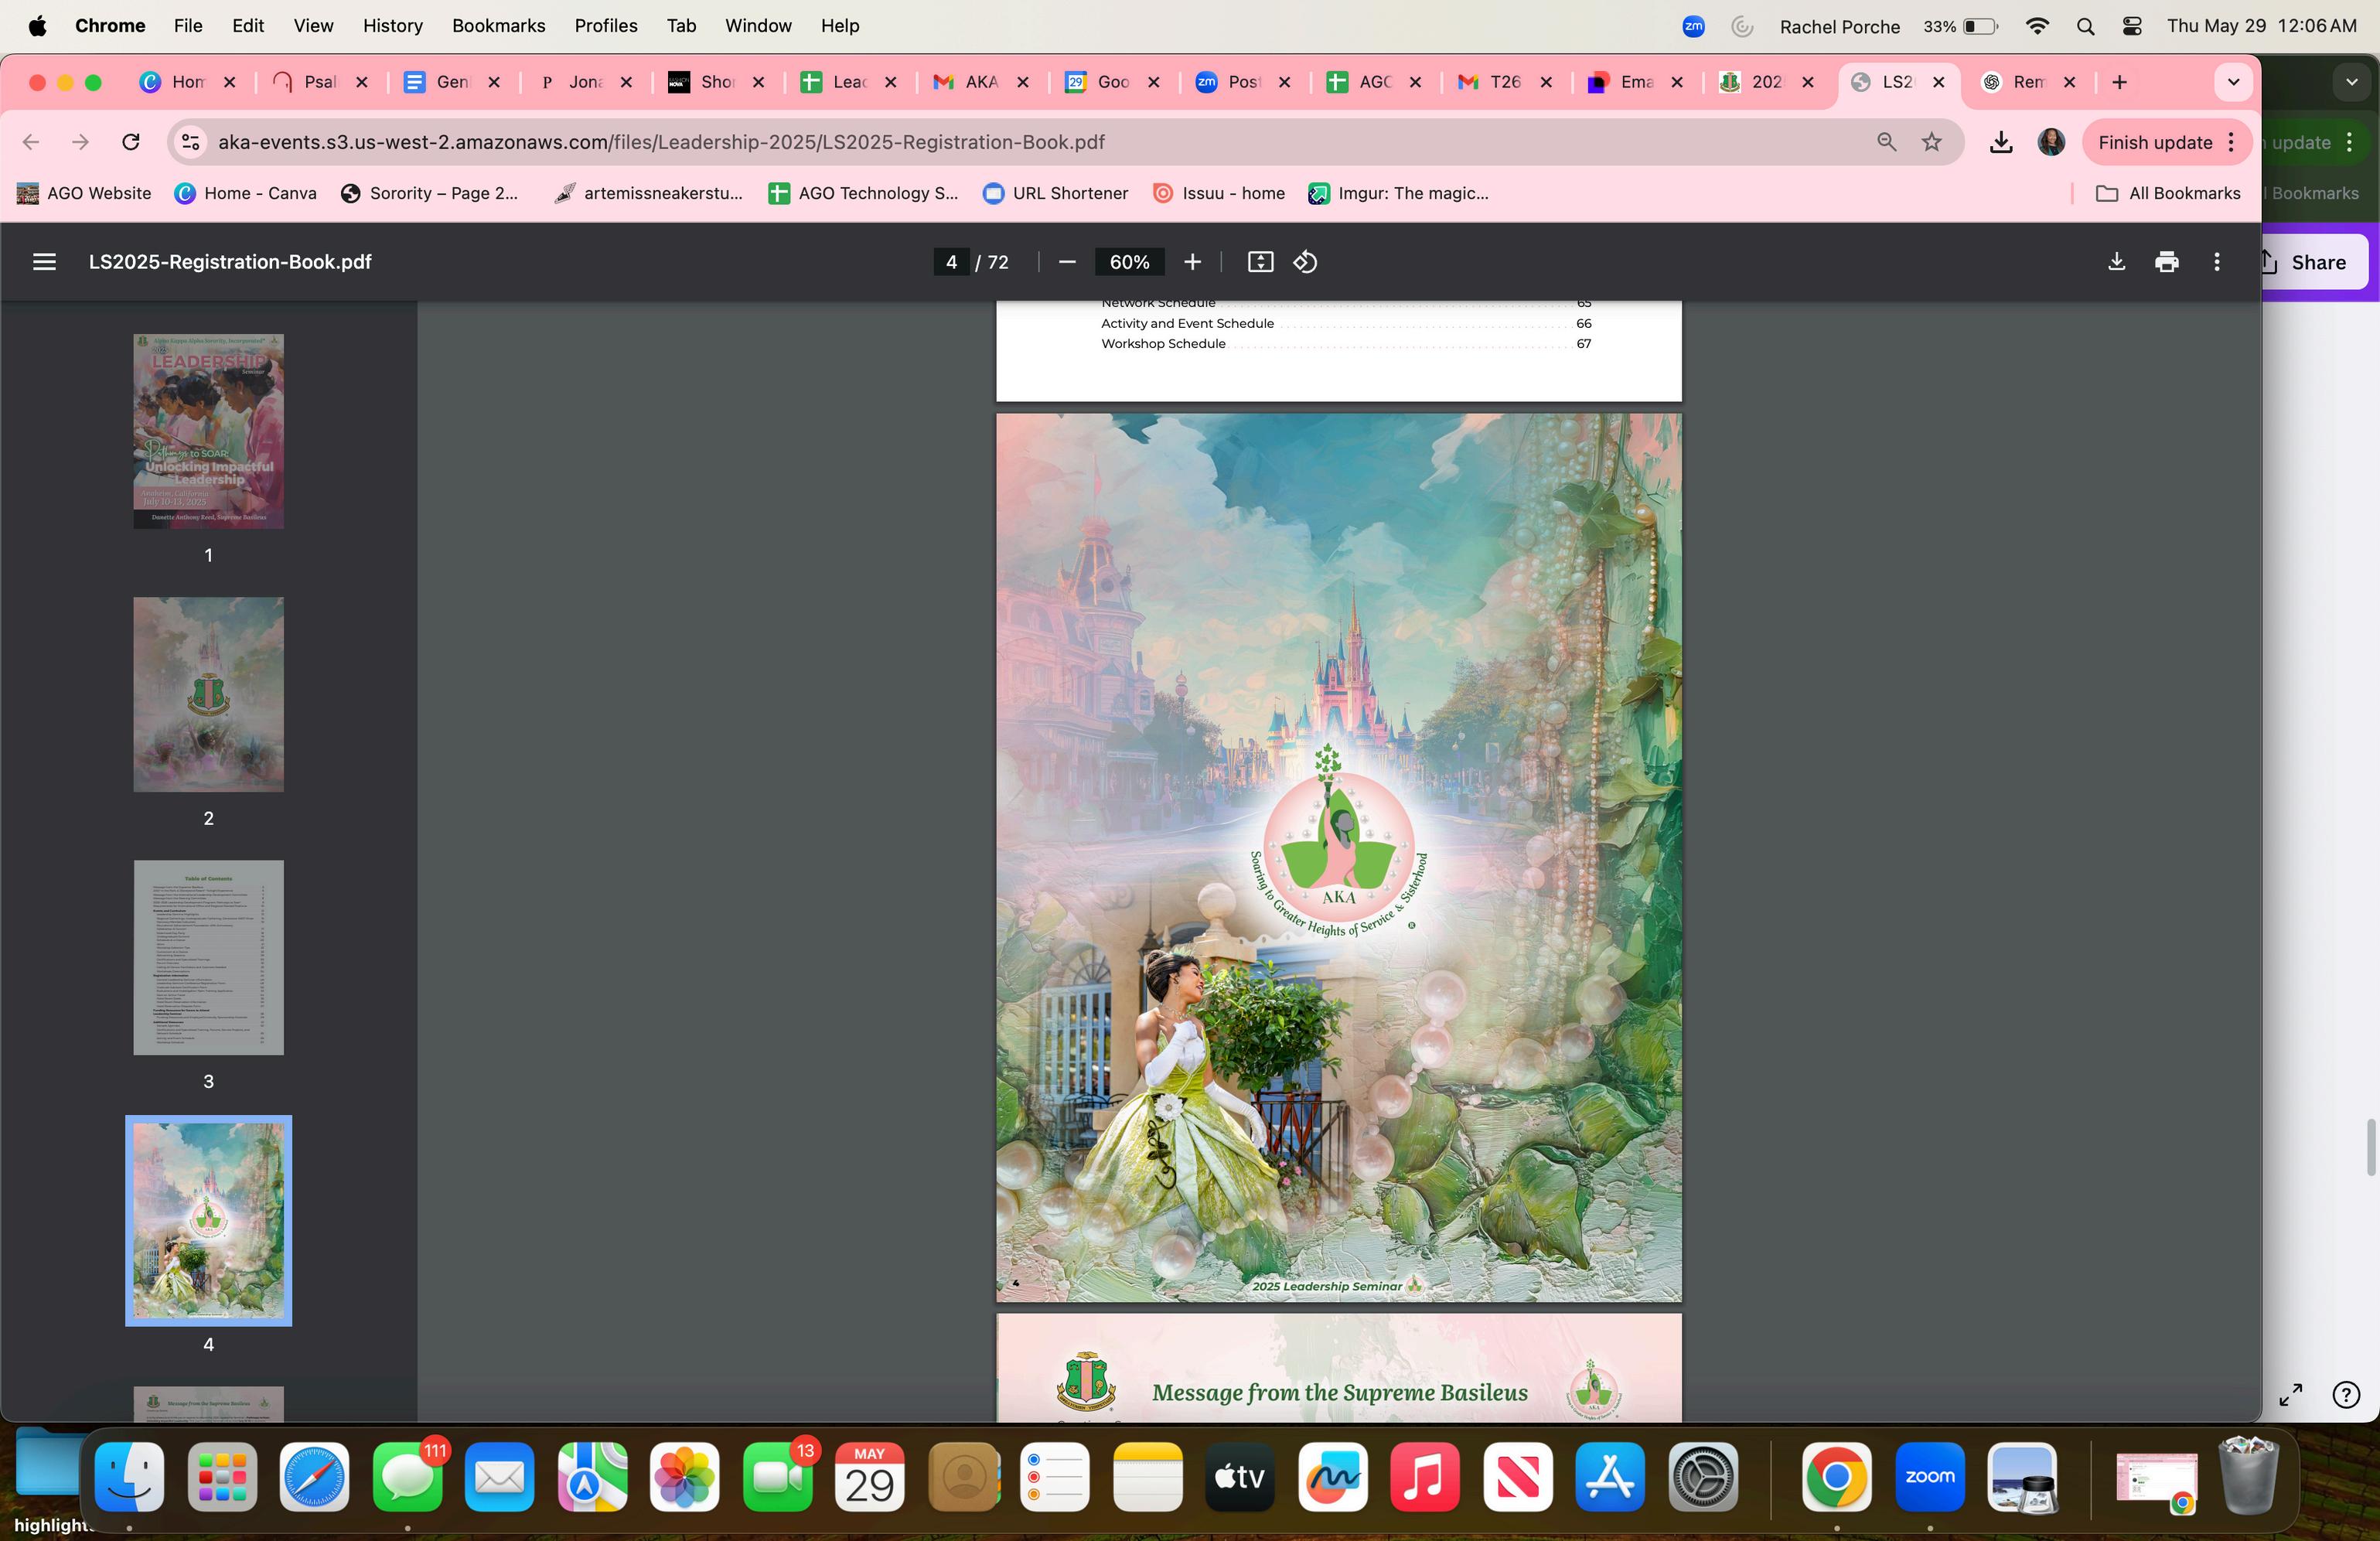This screenshot has width=2380, height=1541.
Task: Open the Bookmarks menu in menu bar
Action: pos(498,26)
